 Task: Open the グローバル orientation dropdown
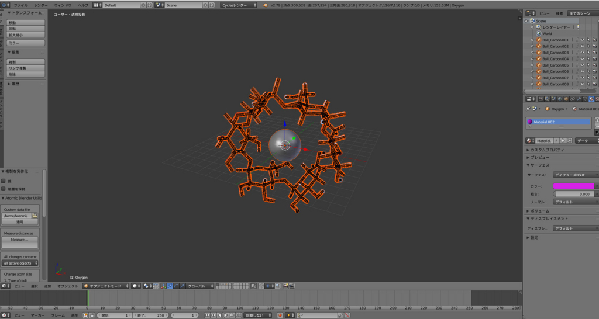coord(199,286)
